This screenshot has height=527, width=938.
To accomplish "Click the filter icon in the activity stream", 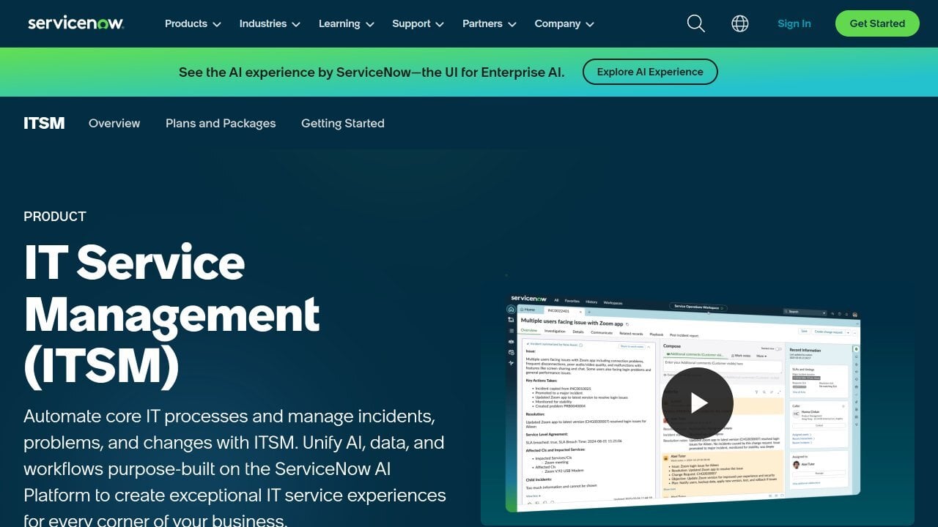I will click(757, 391).
